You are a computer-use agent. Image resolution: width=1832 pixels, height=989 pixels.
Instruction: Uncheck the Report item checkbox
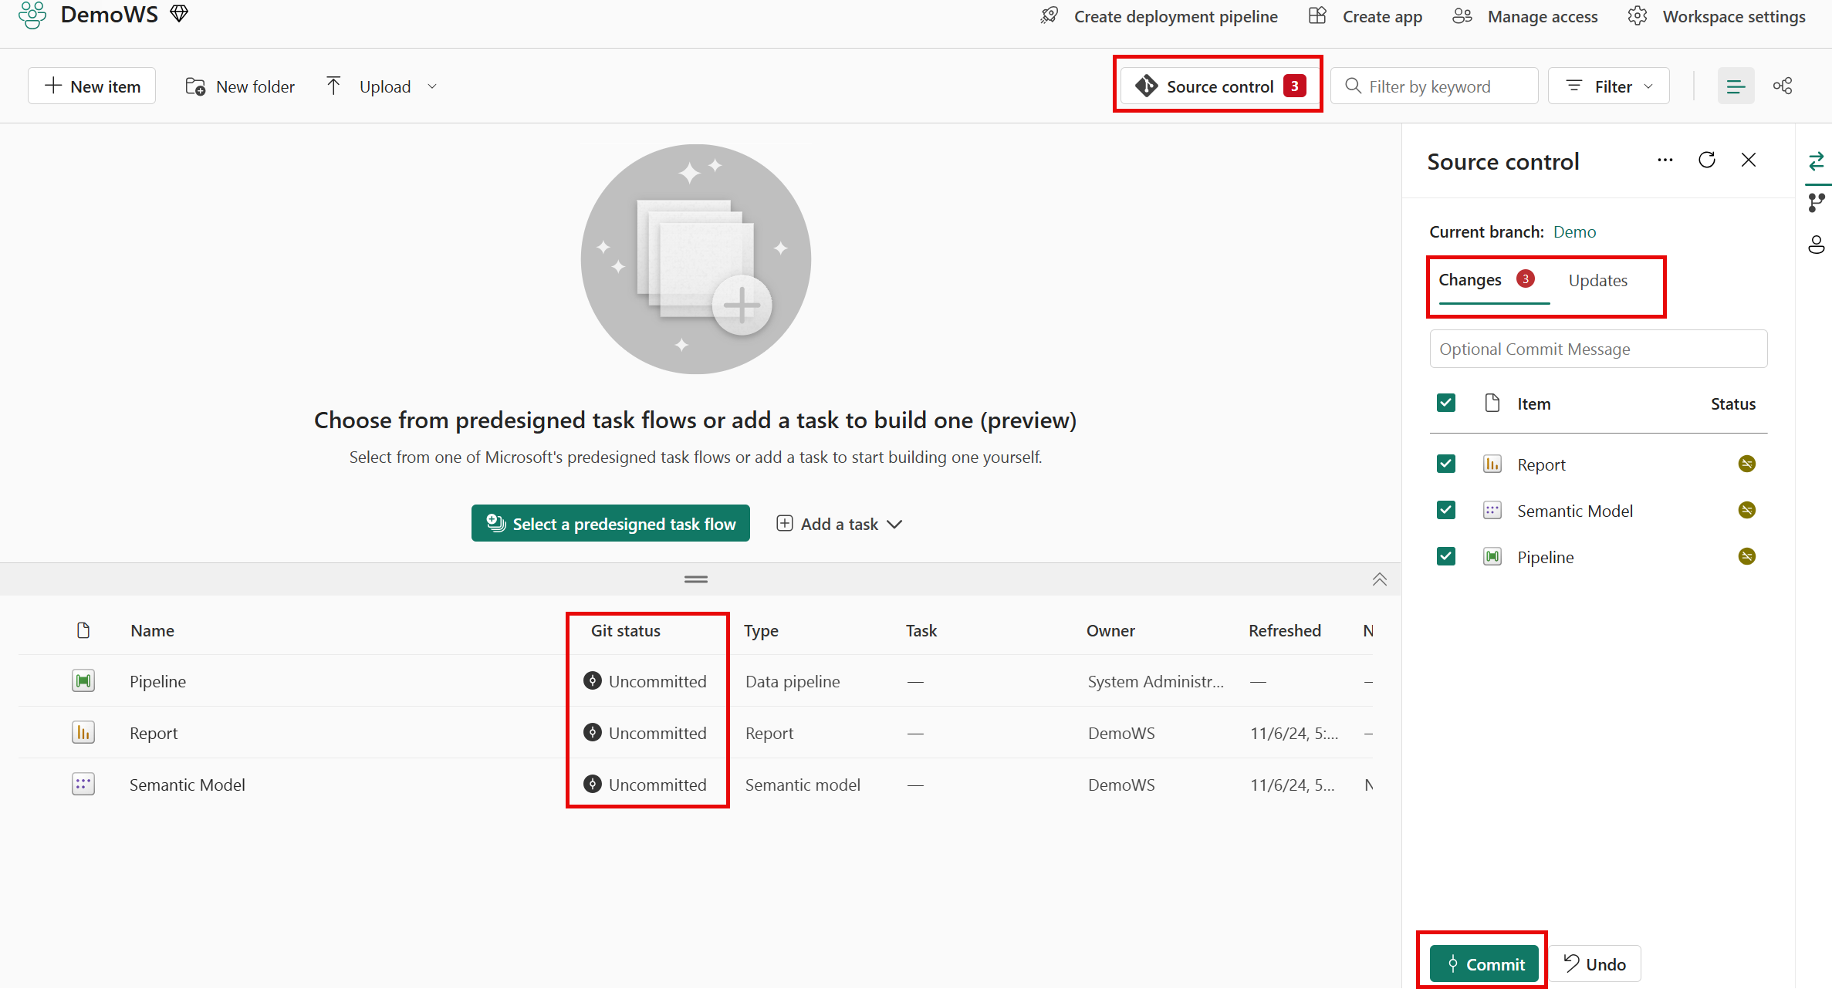tap(1445, 464)
